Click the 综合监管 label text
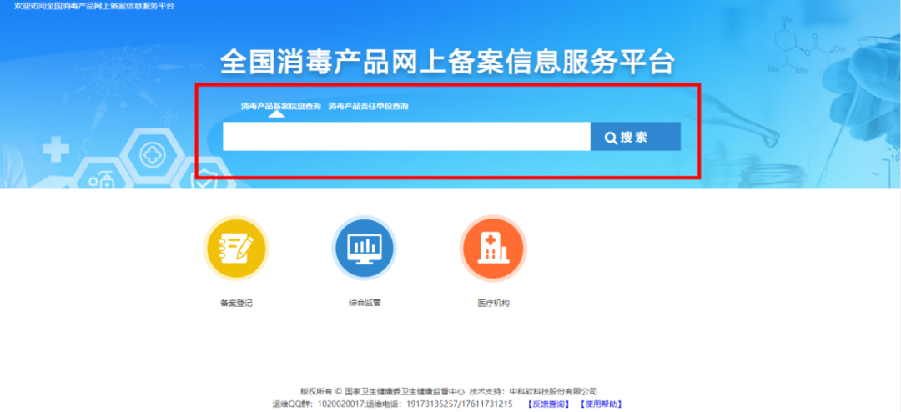The height and width of the screenshot is (412, 901). tap(365, 303)
